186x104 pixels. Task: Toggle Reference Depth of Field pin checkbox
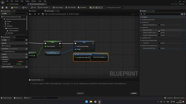point(159,48)
